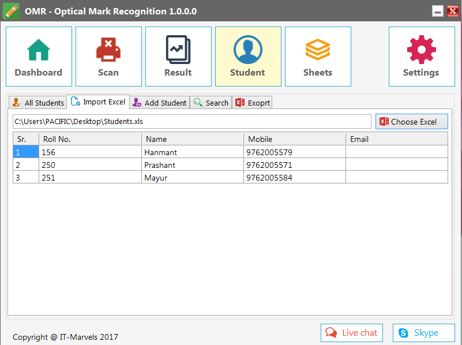Click the All Students tab person icon
Screen dimensions: 462x345
(x=16, y=103)
